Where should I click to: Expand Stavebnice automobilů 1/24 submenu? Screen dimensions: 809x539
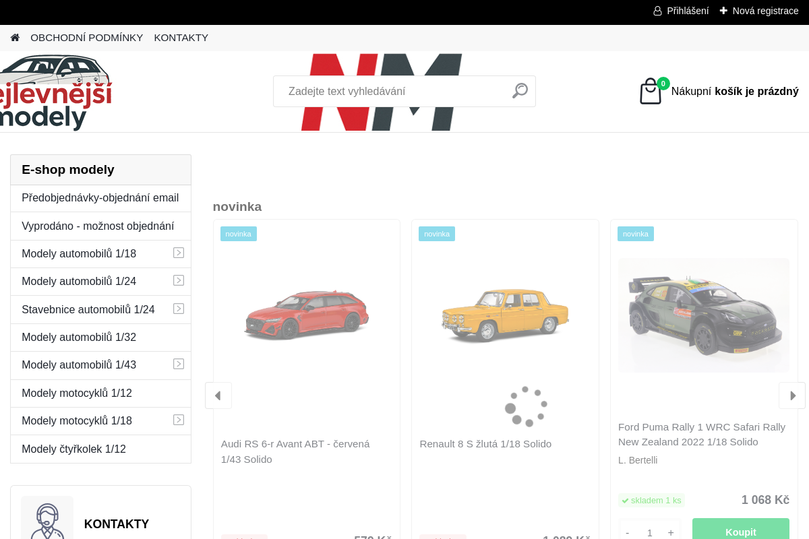(x=179, y=309)
